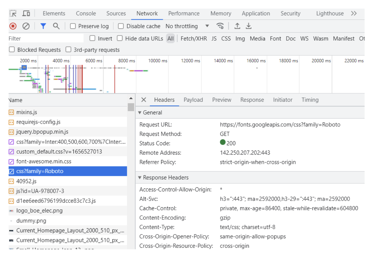Open the Timing tab of request details

[x=310, y=100]
